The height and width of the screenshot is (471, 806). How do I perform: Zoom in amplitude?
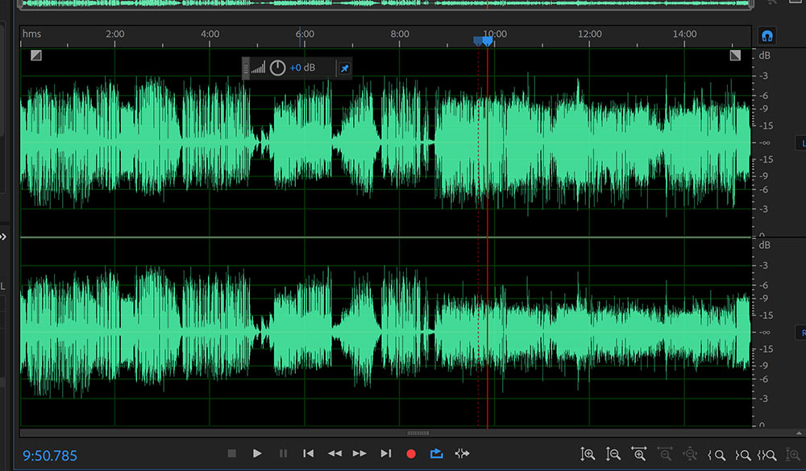[x=588, y=454]
